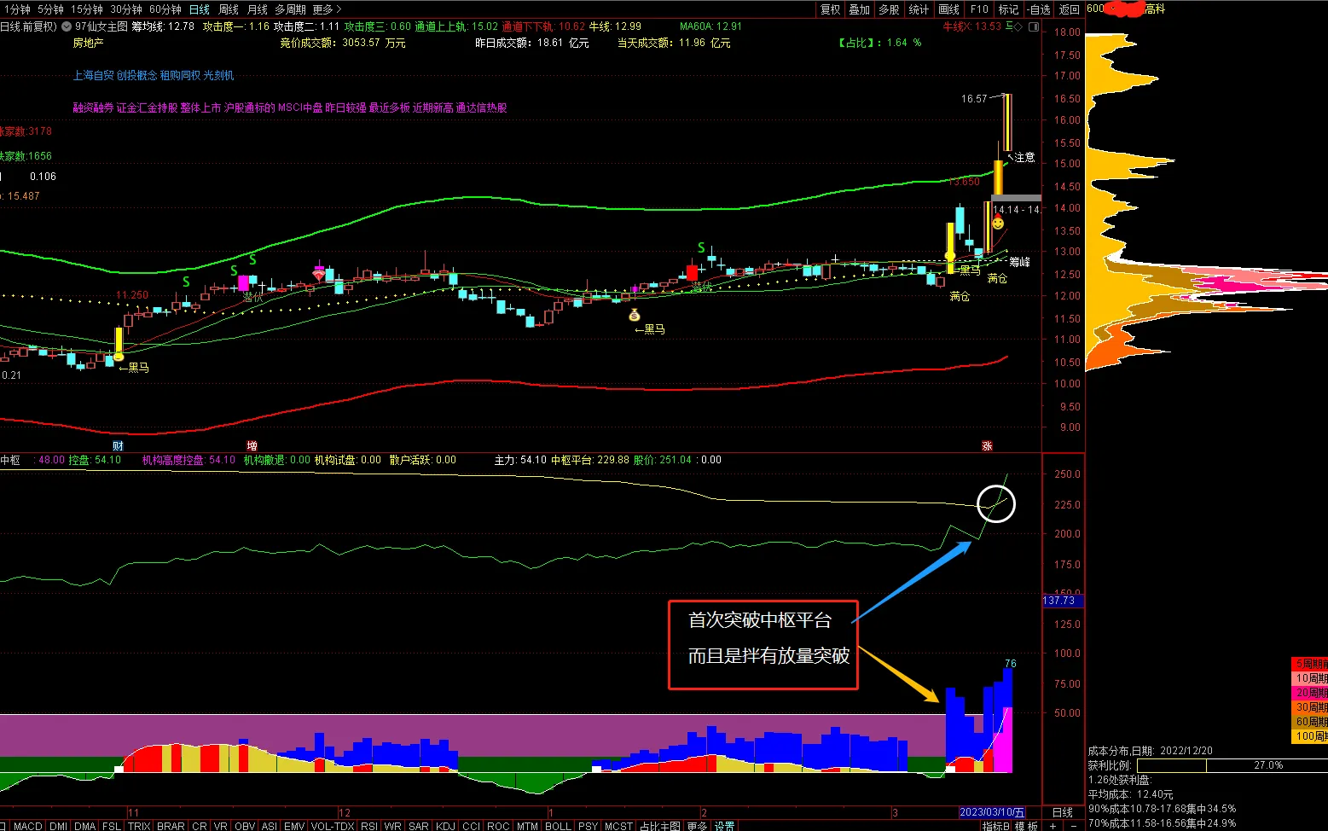The width and height of the screenshot is (1328, 831).
Task: Click the 融资融券 tag text
Action: [x=93, y=108]
